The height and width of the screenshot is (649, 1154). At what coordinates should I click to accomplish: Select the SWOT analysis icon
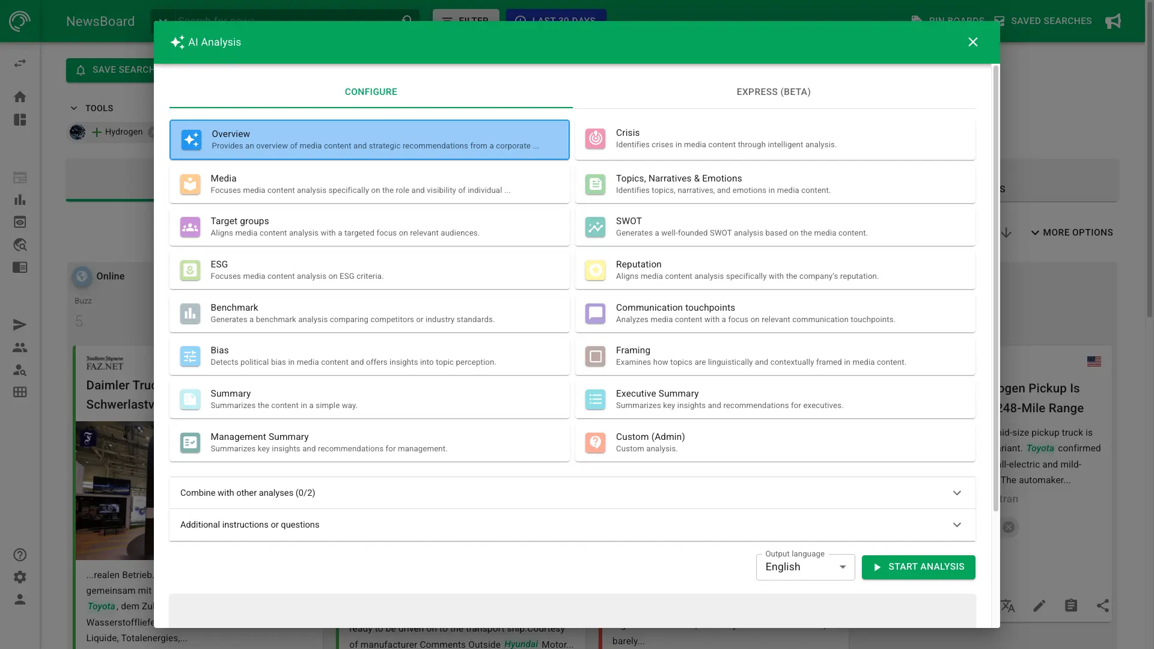click(595, 227)
